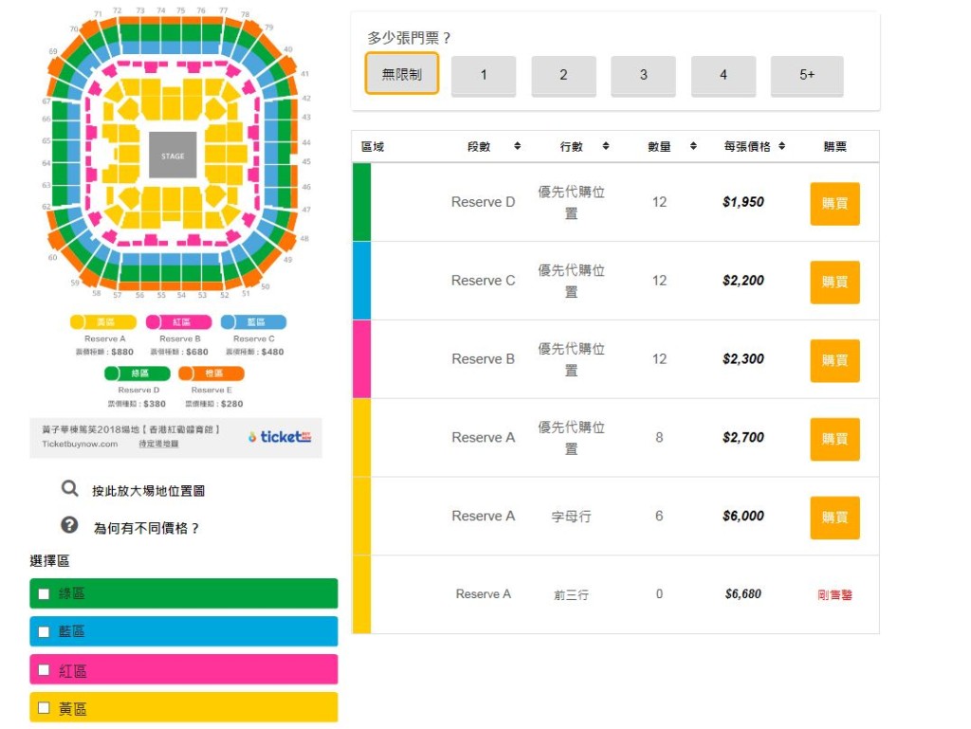Enable the 黃區 zone filter checkbox
The image size is (971, 729).
44,707
